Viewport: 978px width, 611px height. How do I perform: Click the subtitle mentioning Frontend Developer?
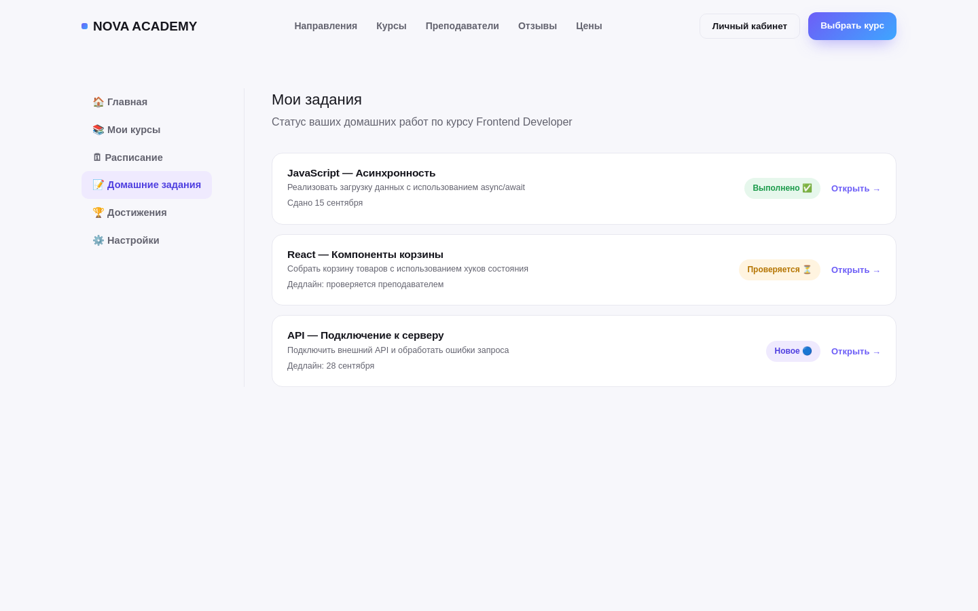click(x=422, y=122)
